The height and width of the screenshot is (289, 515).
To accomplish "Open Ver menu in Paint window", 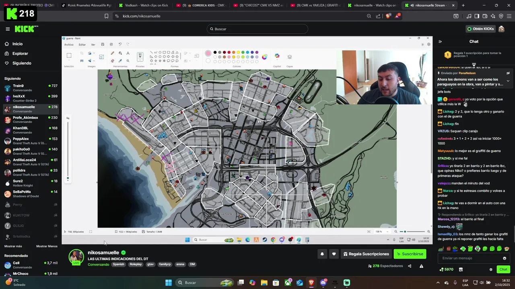I will (93, 45).
